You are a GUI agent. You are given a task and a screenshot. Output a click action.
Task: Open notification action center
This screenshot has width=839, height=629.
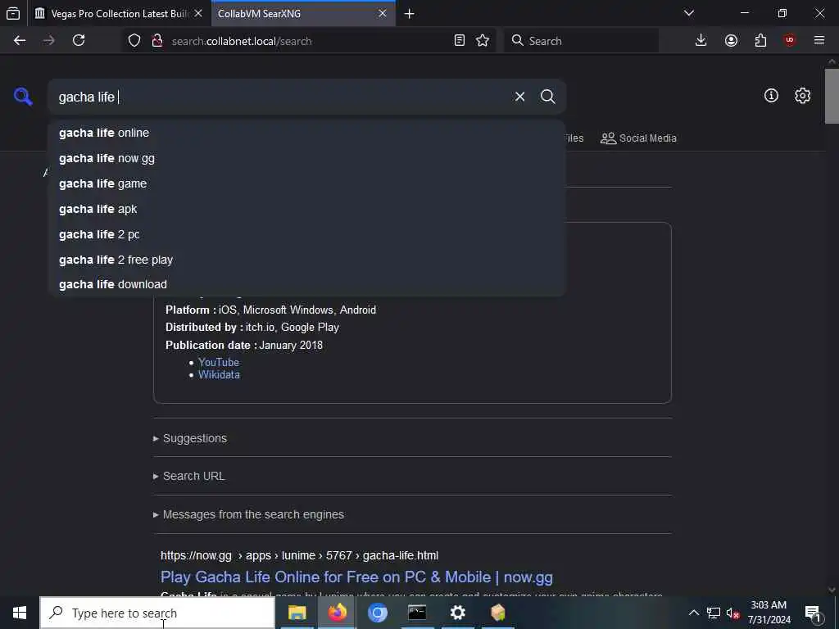[814, 613]
